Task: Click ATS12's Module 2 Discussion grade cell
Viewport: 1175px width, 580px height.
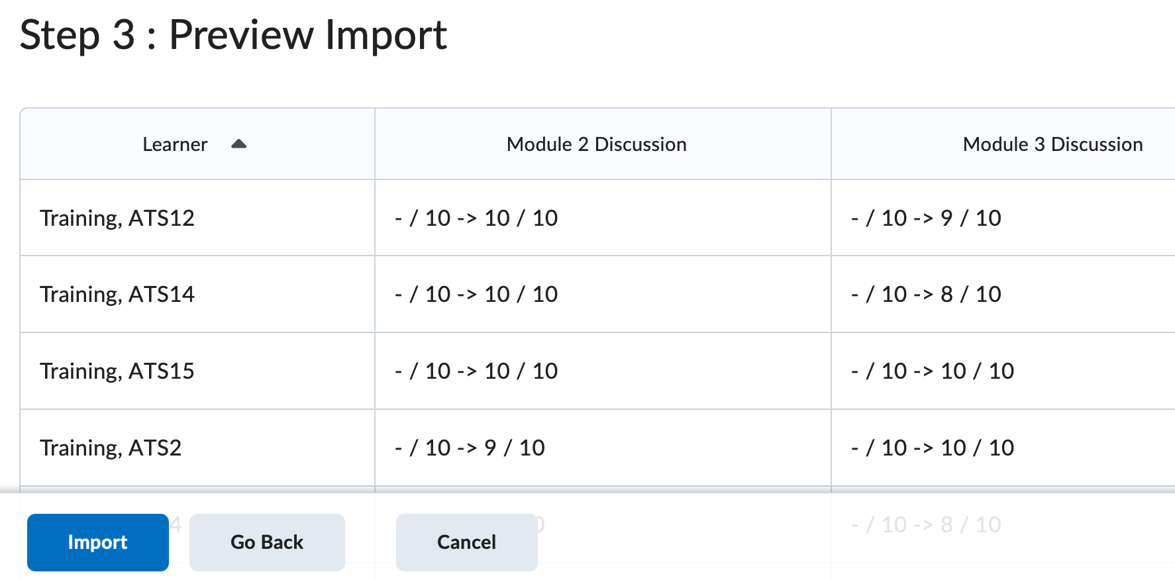Action: click(476, 217)
